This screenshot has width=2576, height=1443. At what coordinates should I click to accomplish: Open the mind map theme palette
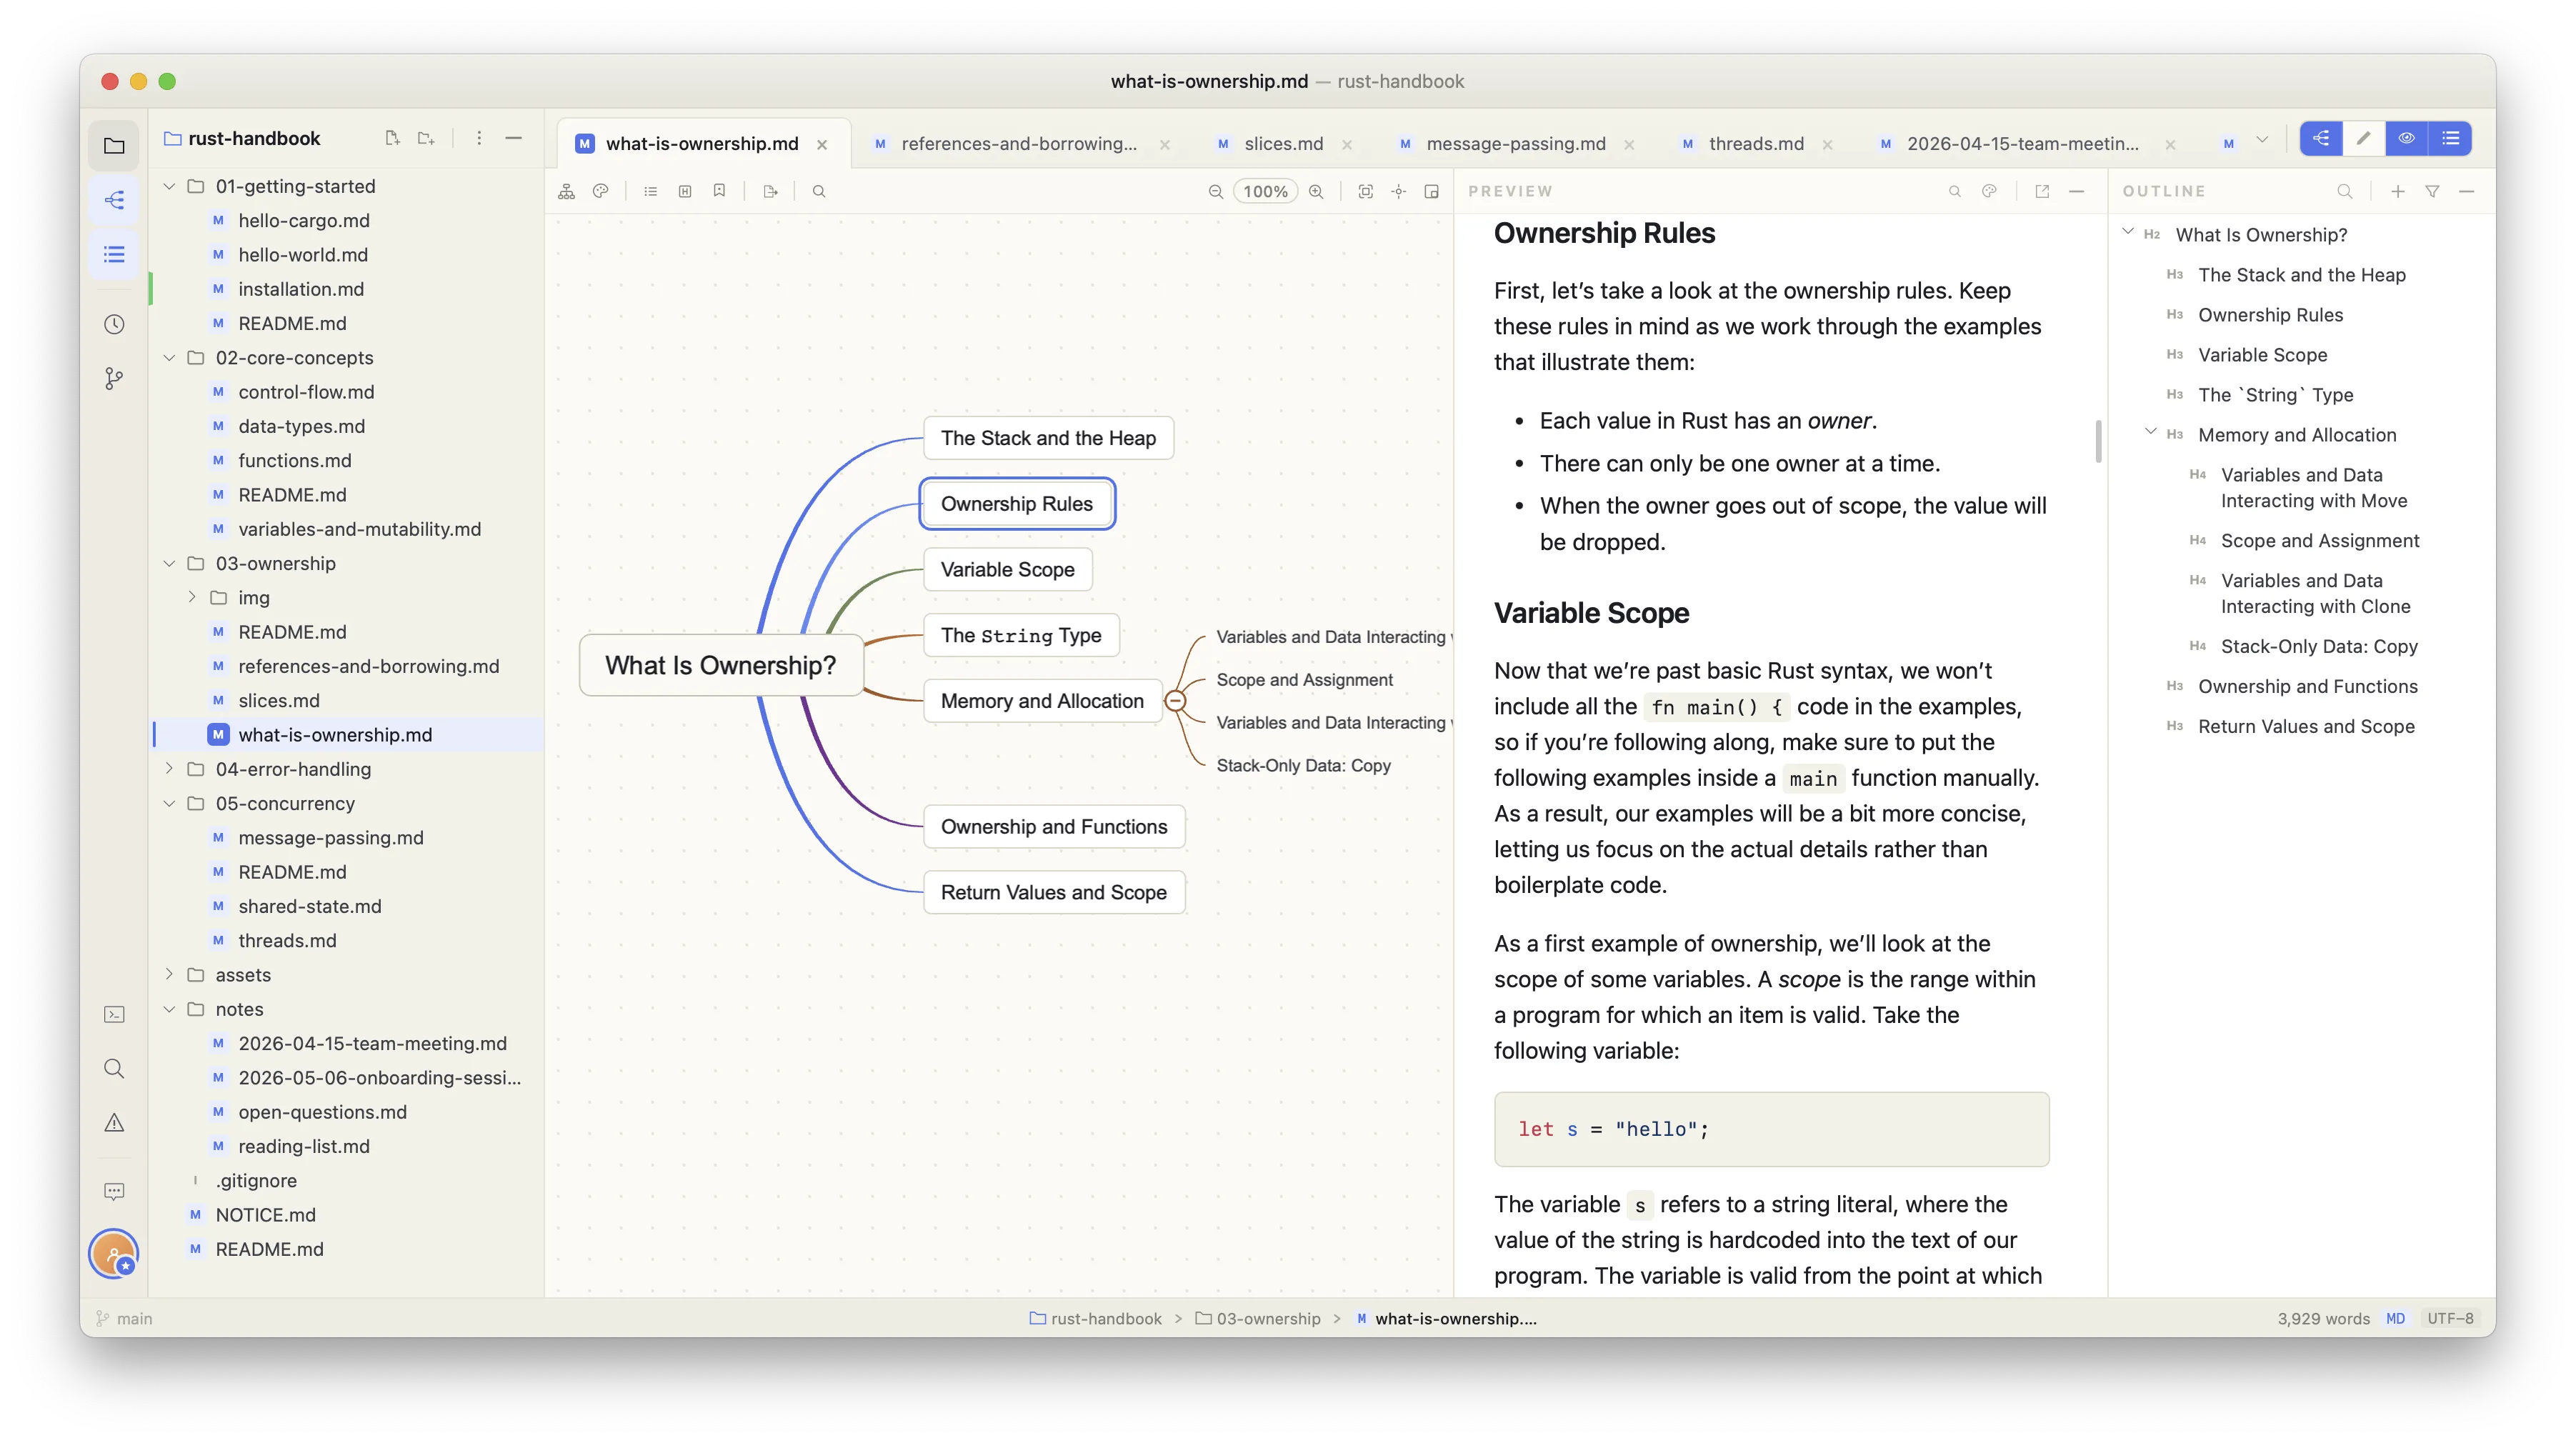(x=600, y=191)
